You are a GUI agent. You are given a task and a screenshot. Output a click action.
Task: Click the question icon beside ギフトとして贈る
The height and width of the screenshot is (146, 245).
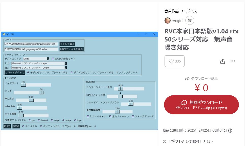tap(164, 141)
